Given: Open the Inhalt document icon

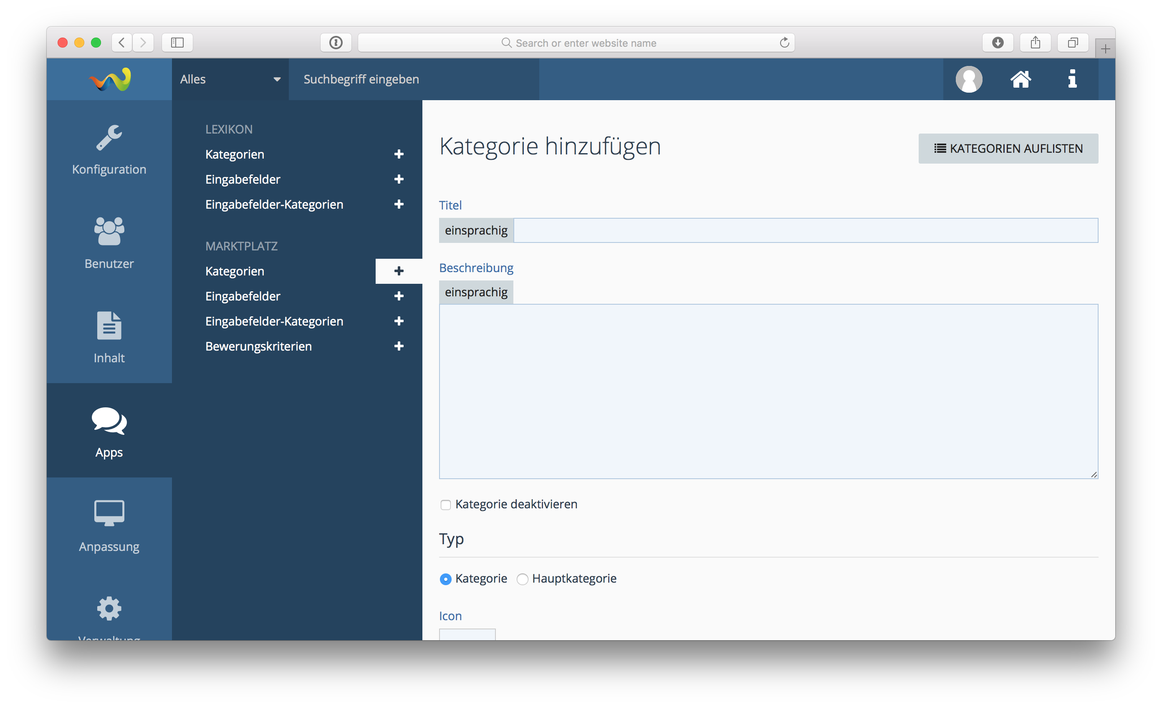Looking at the screenshot, I should point(109,326).
